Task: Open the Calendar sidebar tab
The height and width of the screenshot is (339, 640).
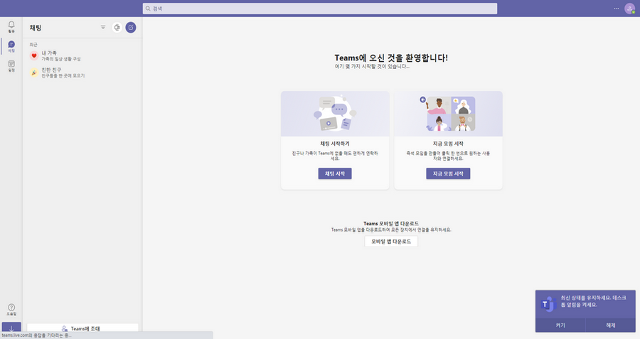Action: pyautogui.click(x=11, y=66)
